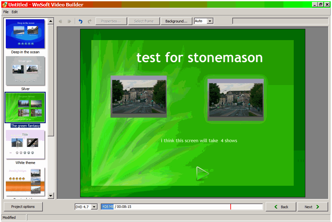
Task: Open the Background... dialog
Action: coord(176,21)
